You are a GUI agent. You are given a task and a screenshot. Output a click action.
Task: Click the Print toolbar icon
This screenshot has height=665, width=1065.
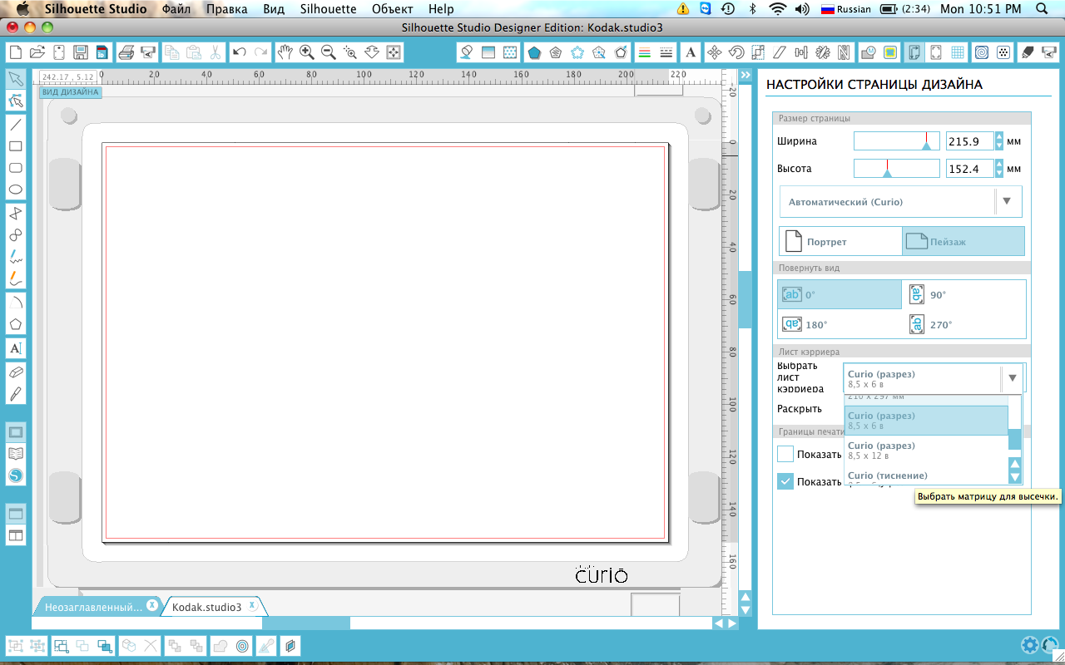coord(126,52)
